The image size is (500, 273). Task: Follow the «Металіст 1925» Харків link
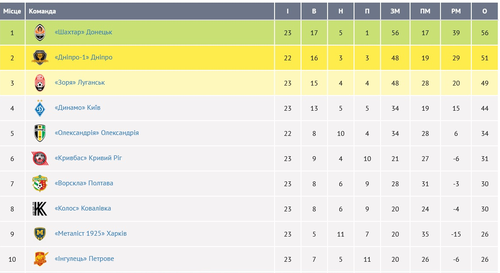pos(91,234)
